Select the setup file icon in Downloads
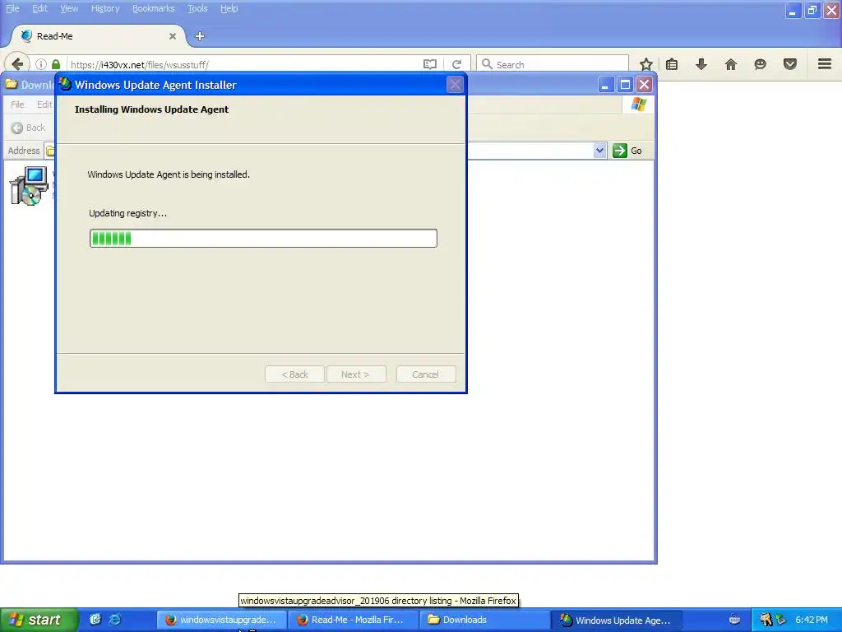Screen dimensions: 842x632 click(30, 185)
